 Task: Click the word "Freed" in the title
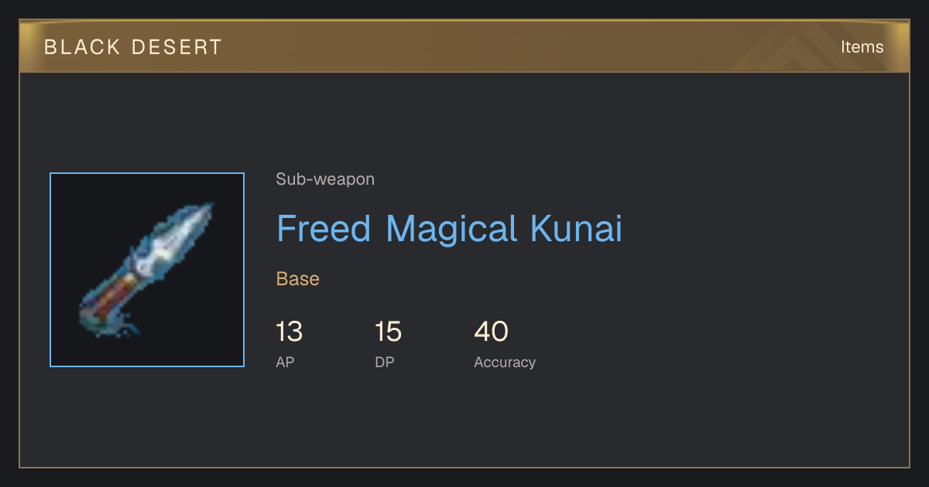click(324, 229)
